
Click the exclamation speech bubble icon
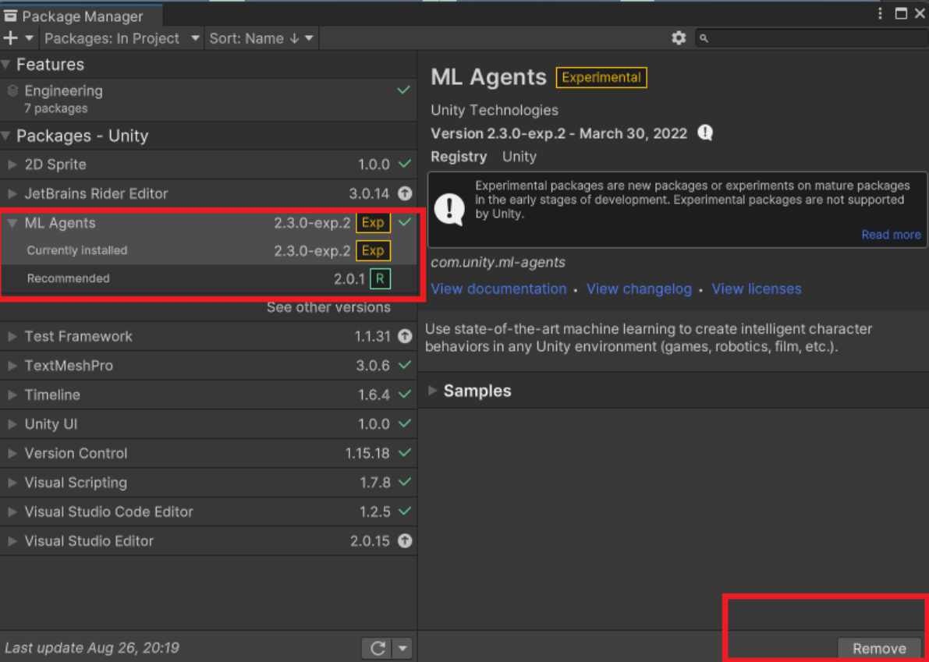[450, 209]
